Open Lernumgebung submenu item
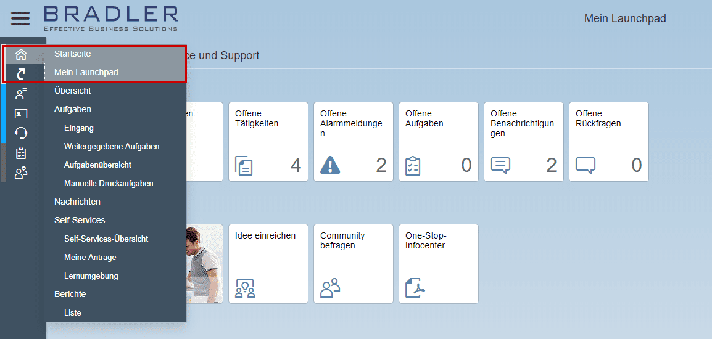 [115, 276]
